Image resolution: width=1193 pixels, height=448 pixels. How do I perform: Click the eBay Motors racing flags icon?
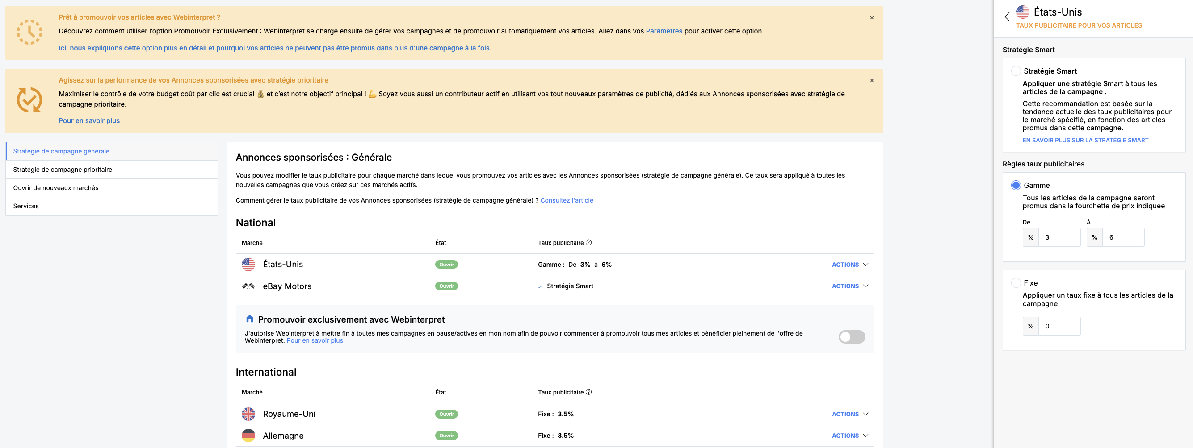tap(248, 286)
